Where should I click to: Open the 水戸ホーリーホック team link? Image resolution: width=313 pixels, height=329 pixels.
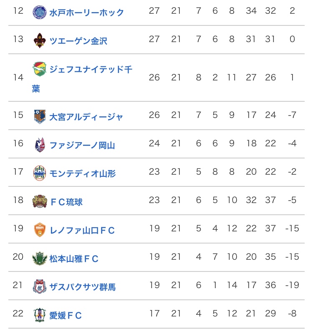[86, 13]
